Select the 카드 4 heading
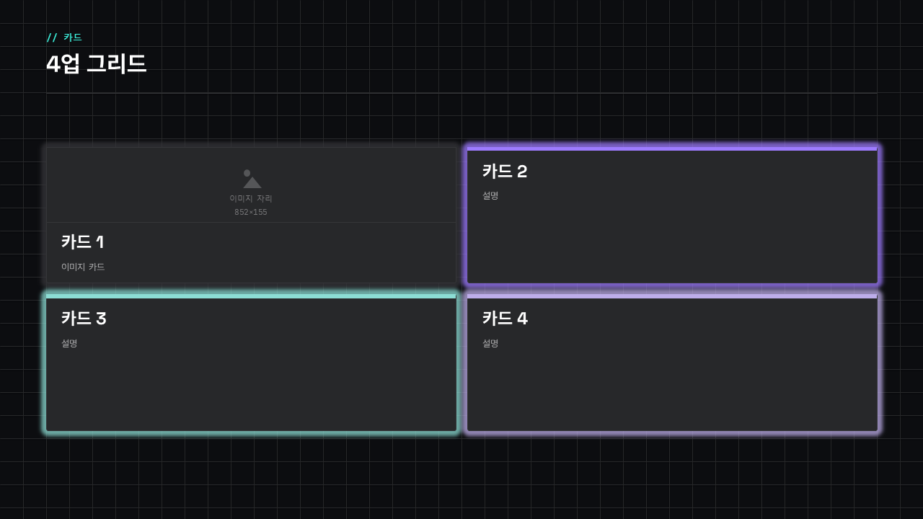The width and height of the screenshot is (923, 519). pyautogui.click(x=505, y=319)
